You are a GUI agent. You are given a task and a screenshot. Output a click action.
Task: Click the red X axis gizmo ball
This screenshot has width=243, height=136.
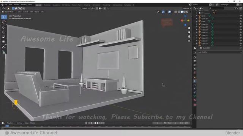point(182,20)
